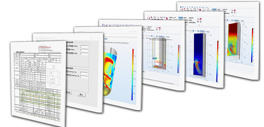
Task: Focus the second speed input field in dialog
Action: pos(84,50)
